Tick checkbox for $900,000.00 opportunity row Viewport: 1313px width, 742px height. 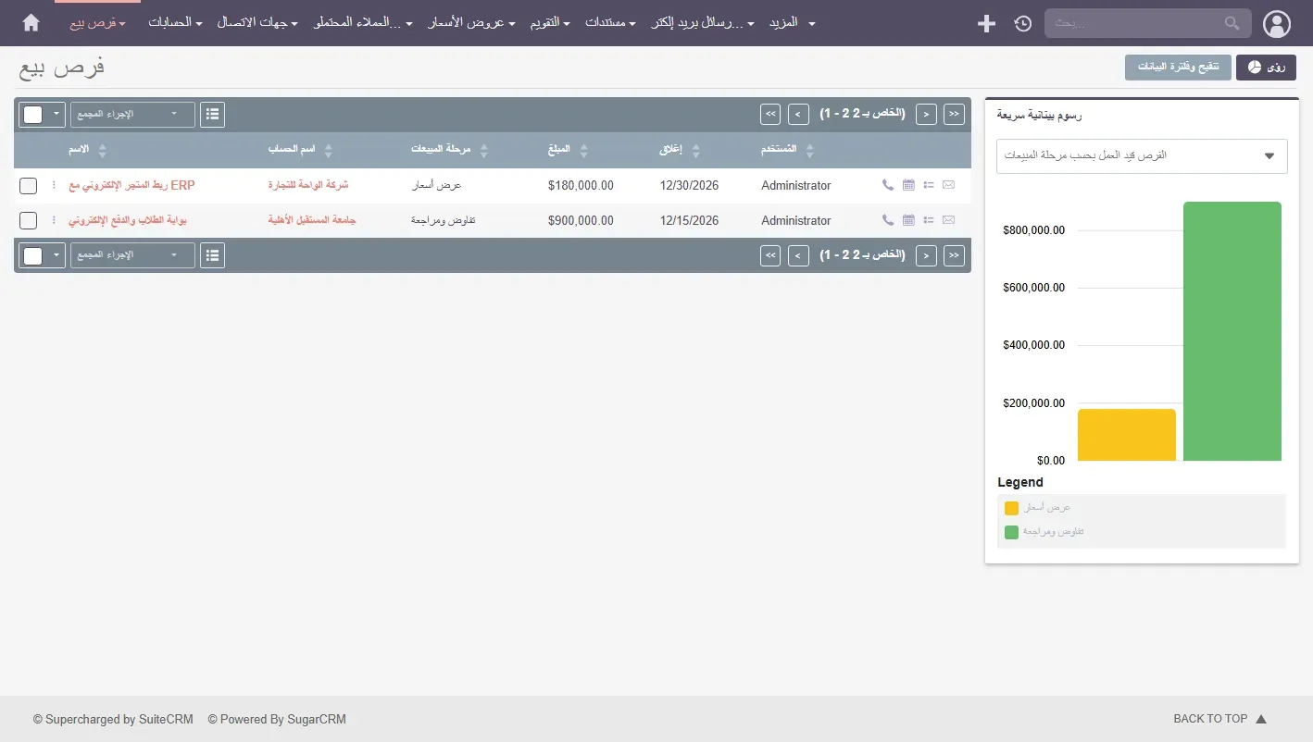click(29, 220)
